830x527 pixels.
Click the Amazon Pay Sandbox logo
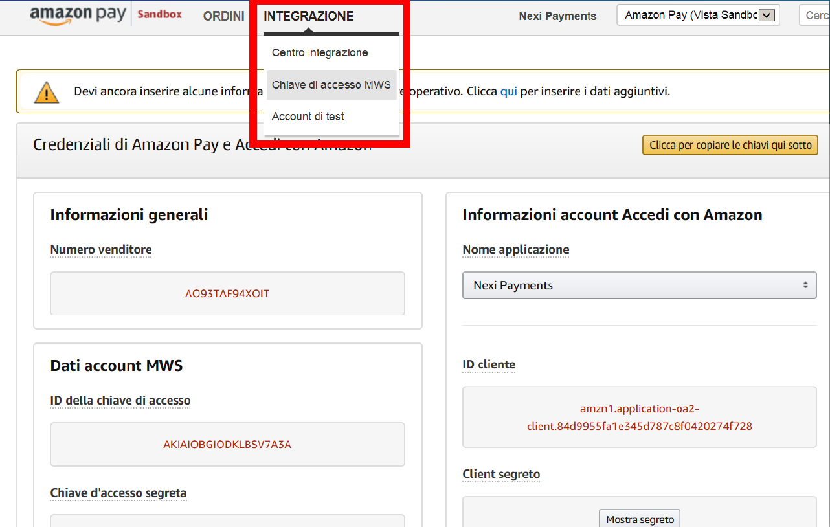[x=106, y=16]
